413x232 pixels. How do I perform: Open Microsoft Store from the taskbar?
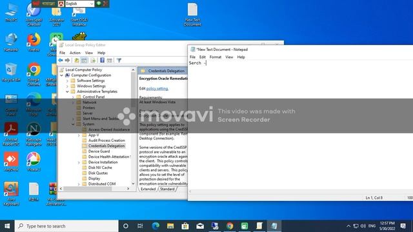coord(185,226)
